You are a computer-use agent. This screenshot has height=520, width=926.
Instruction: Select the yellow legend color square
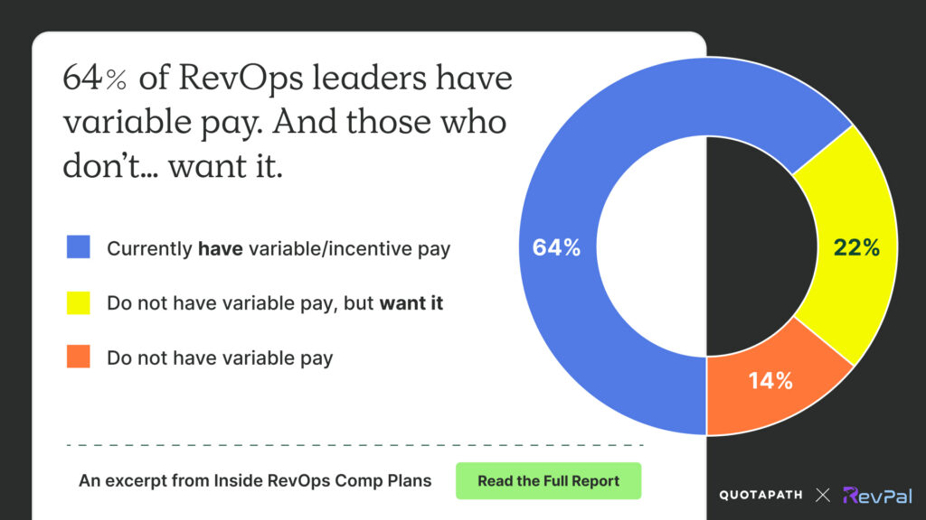click(79, 302)
